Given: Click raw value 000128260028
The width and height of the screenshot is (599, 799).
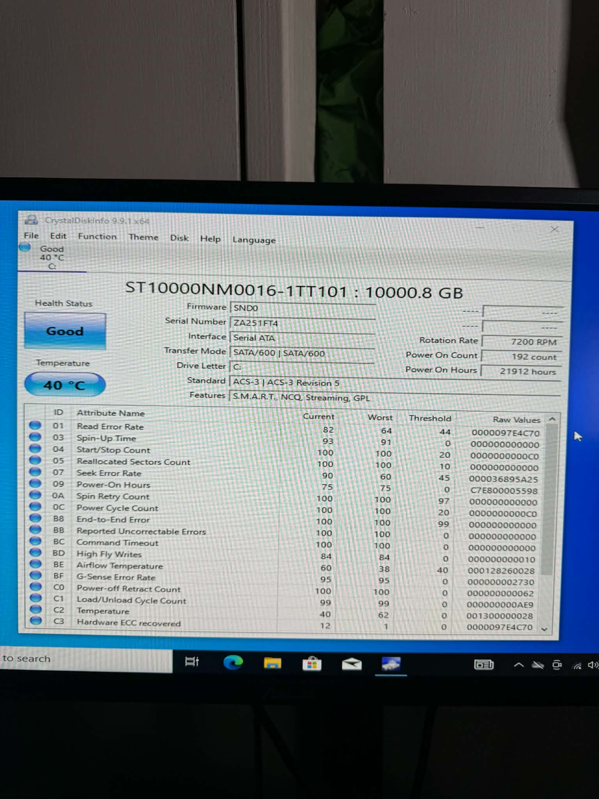Looking at the screenshot, I should [x=501, y=571].
